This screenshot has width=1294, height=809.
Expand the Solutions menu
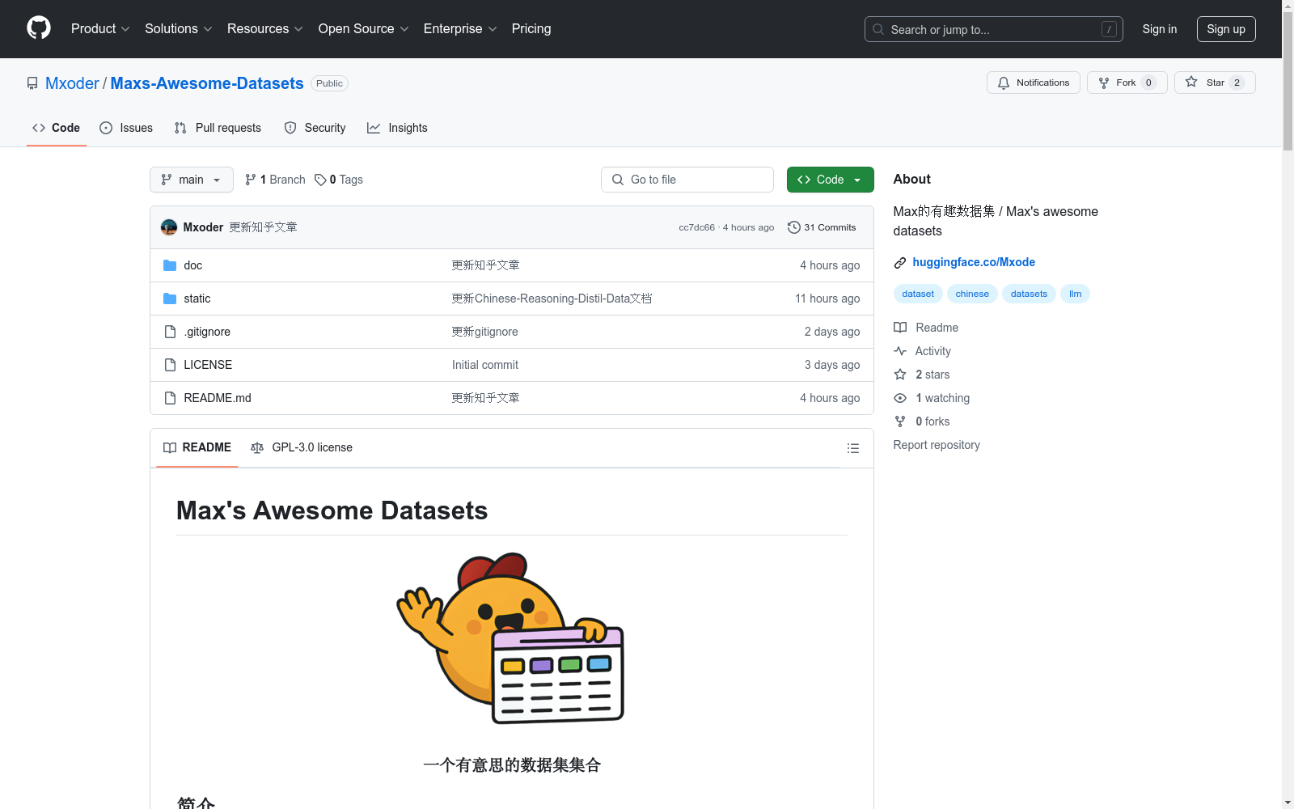[179, 29]
